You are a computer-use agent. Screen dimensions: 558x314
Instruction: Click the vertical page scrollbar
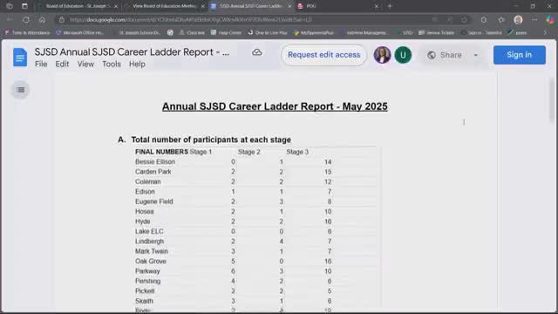552,100
